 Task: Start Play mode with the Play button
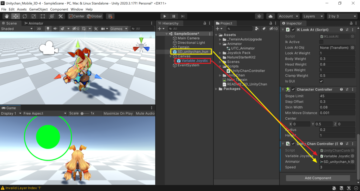165,16
